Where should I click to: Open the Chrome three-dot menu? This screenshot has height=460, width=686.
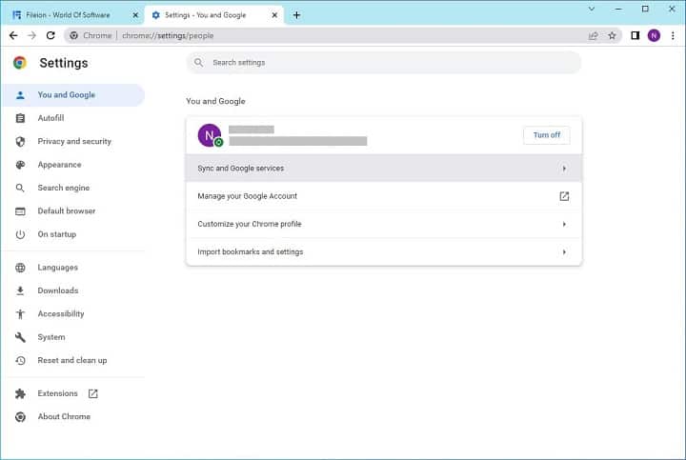point(673,35)
